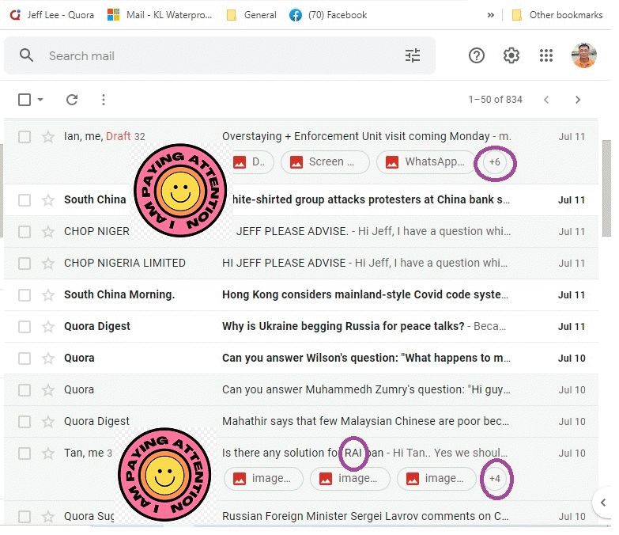Open Gmail settings gear
The width and height of the screenshot is (619, 535).
511,55
